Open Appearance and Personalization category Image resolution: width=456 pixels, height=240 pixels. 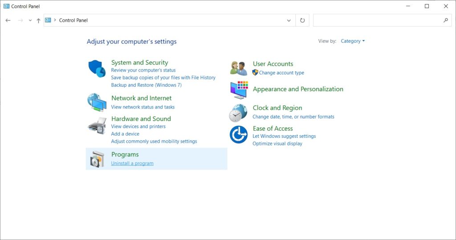pyautogui.click(x=298, y=89)
